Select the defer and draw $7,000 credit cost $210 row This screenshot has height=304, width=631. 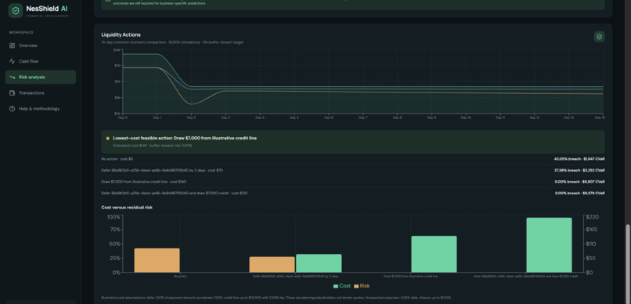[x=353, y=194]
